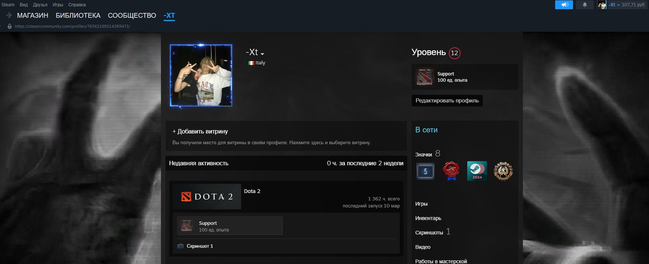
Task: Open the Dota 2 game banner image
Action: point(207,197)
